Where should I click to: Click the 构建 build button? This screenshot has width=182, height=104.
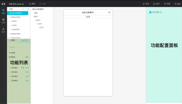[x=167, y=4]
